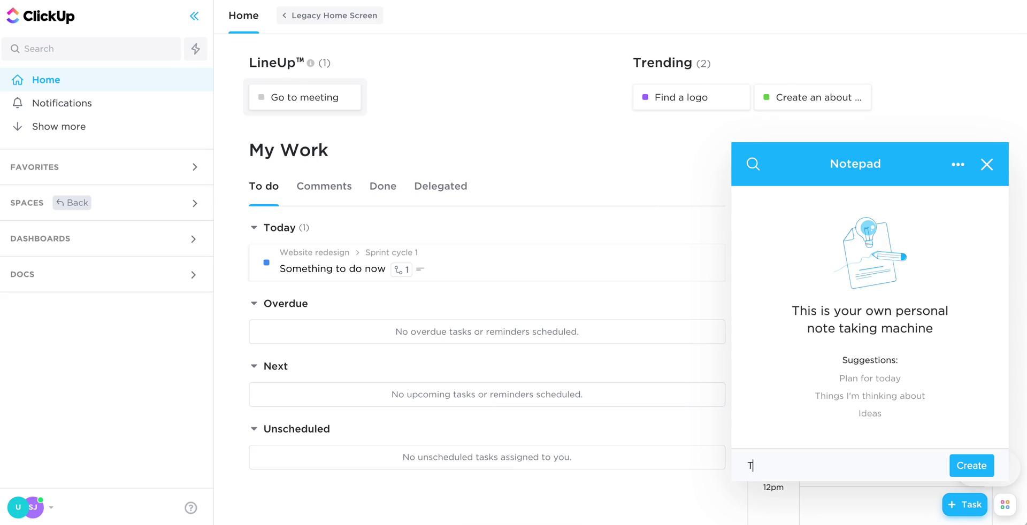1027x525 pixels.
Task: Click the Home house icon in sidebar
Action: [x=18, y=80]
